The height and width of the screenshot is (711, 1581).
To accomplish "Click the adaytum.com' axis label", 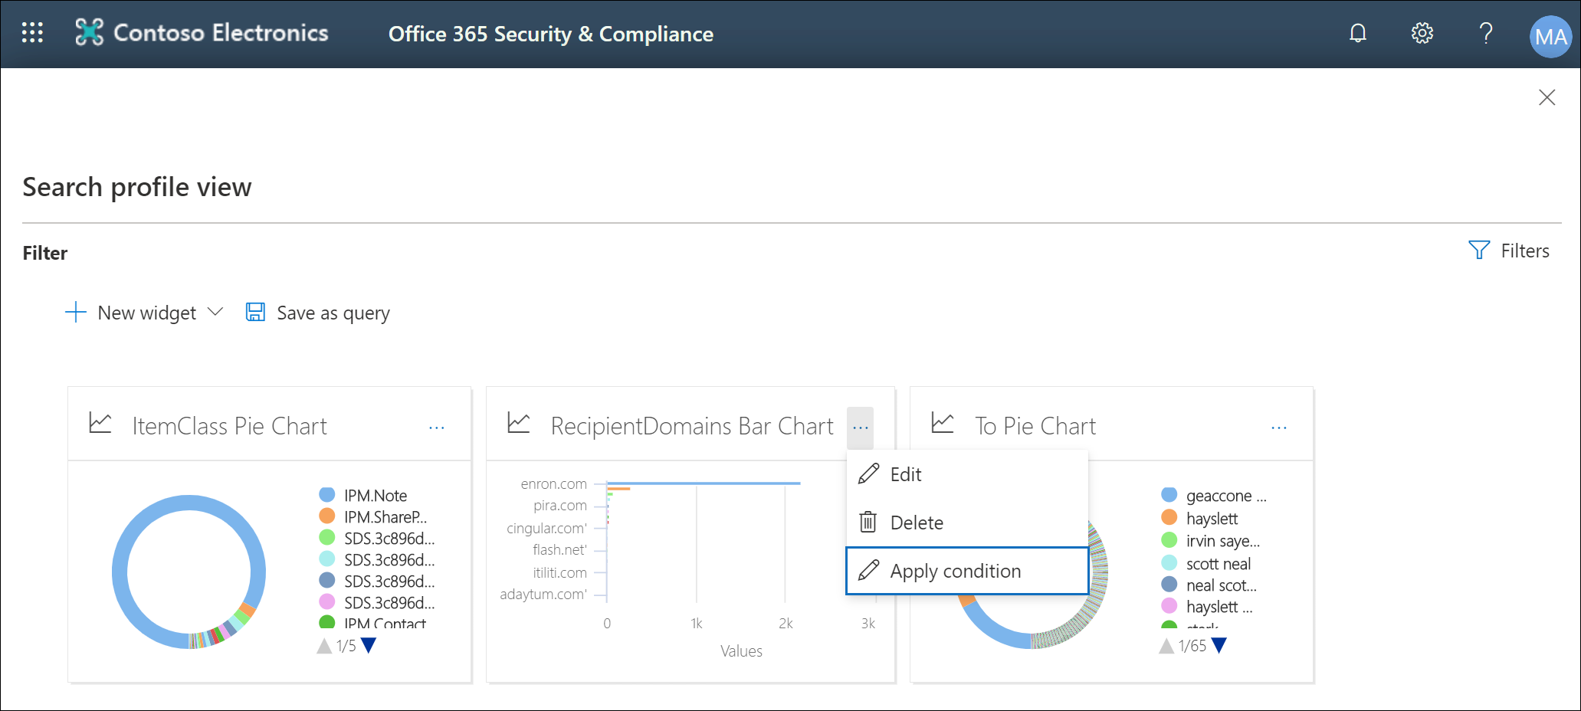I will click(x=543, y=594).
